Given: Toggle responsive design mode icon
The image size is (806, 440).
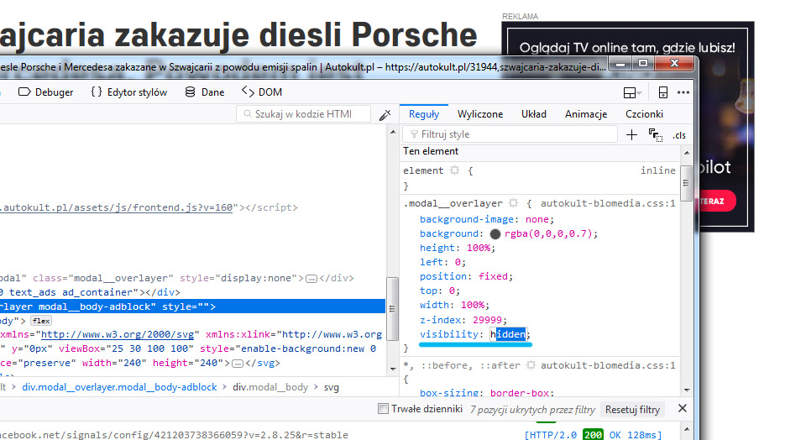Looking at the screenshot, I should coord(663,92).
